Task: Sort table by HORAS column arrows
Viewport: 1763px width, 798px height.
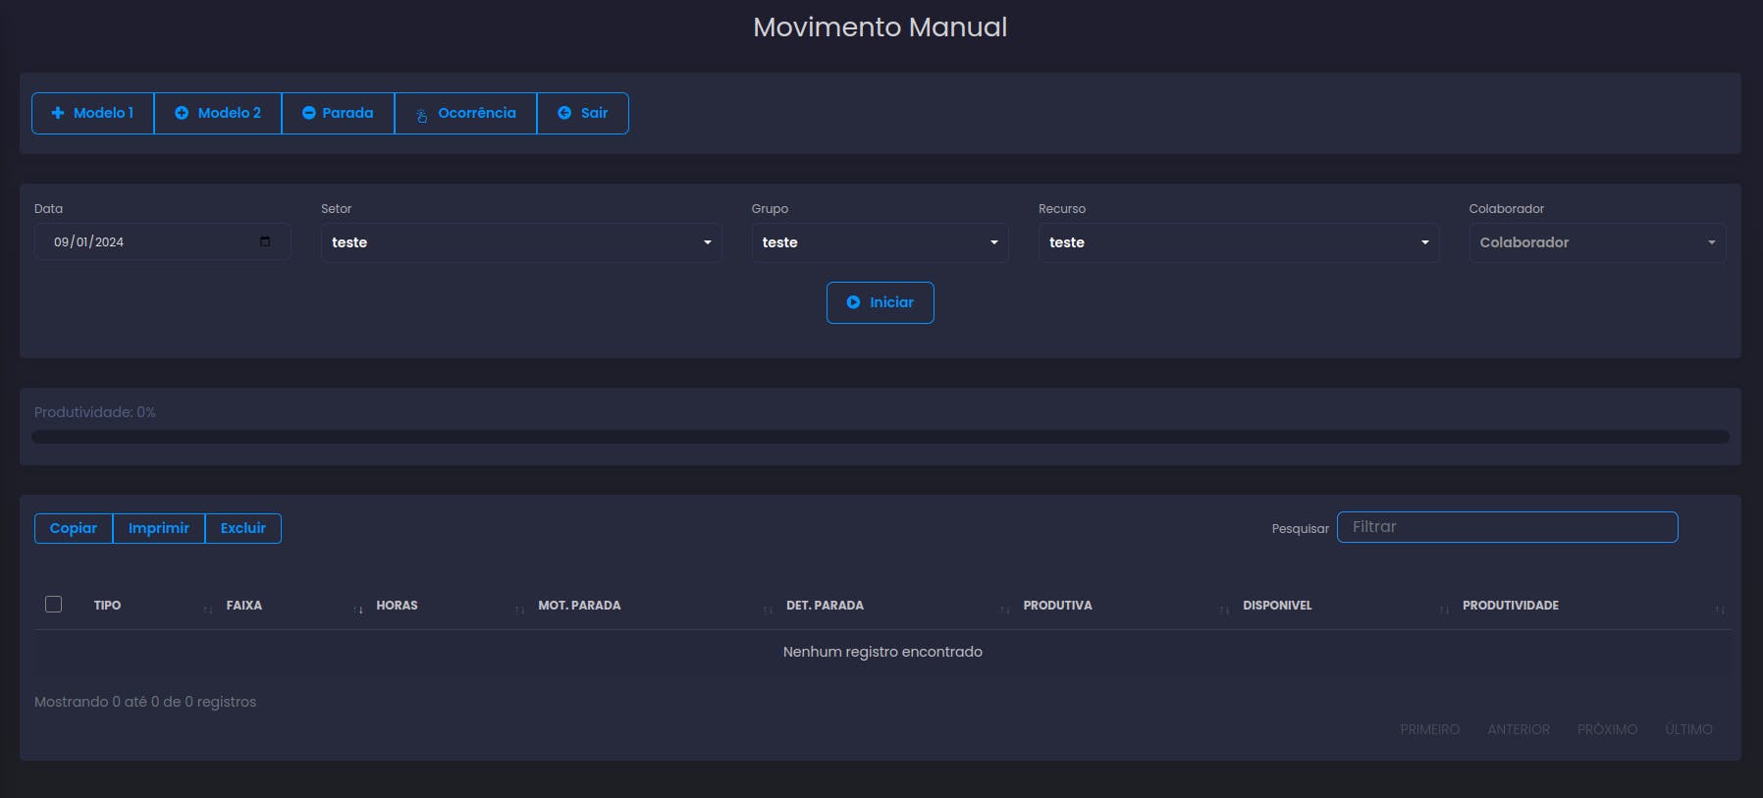Action: coord(519,610)
